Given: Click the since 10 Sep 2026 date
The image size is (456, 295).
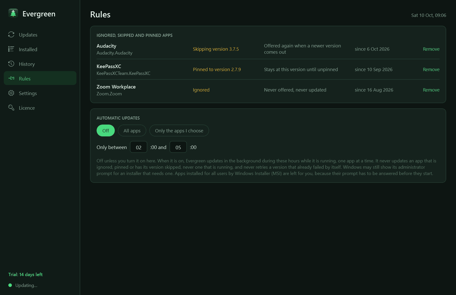Looking at the screenshot, I should [374, 69].
